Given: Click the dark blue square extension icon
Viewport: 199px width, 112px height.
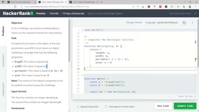Looking at the screenshot, I should (166, 7).
